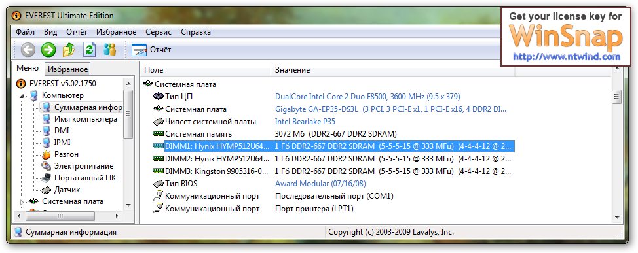Expand the Системная плата tree node
This screenshot has height=253, width=638.
pos(22,201)
